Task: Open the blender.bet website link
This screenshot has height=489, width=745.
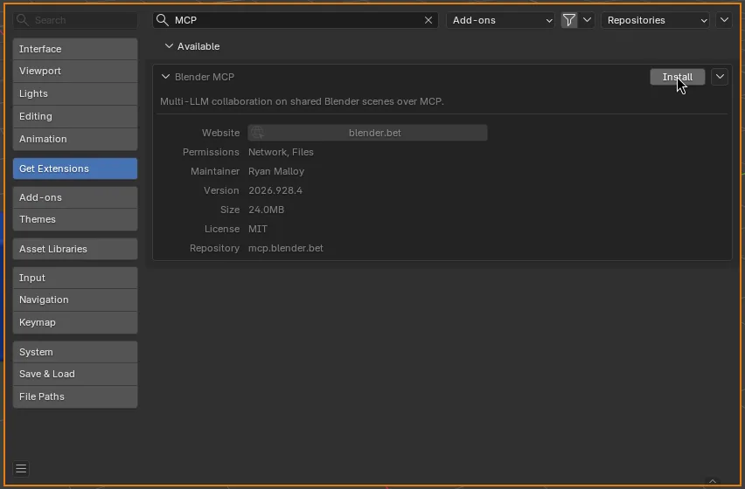Action: (367, 133)
